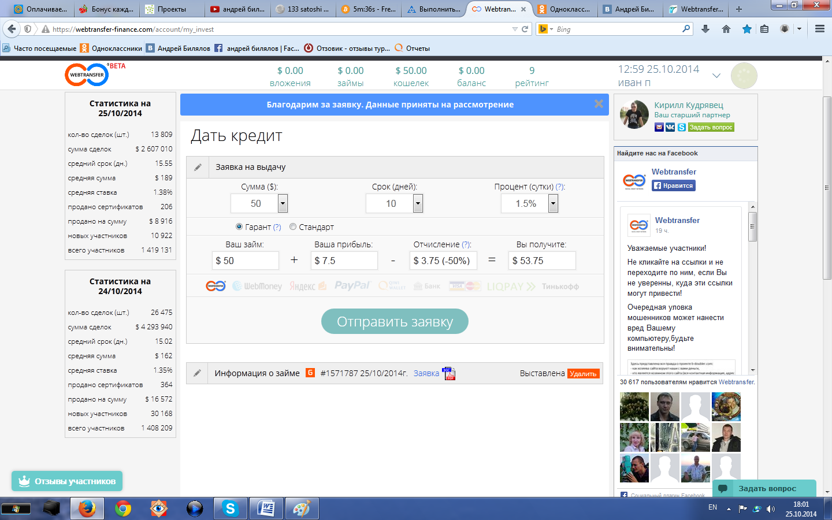Open Skype from the Windows taskbar
The width and height of the screenshot is (832, 520).
[x=231, y=508]
